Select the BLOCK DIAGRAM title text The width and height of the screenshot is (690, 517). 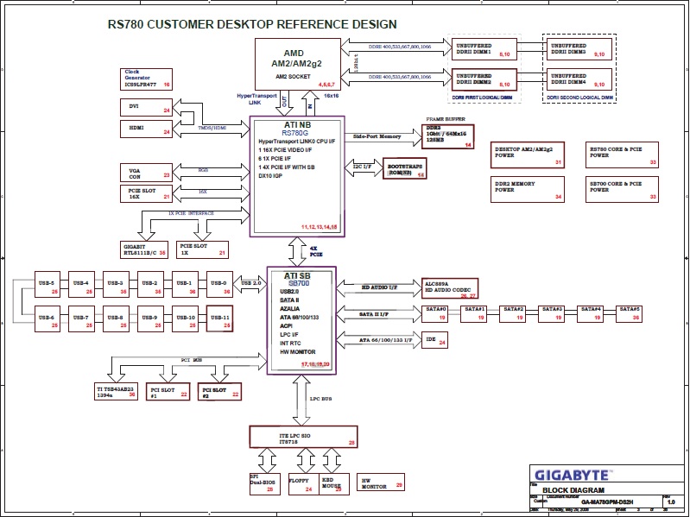click(573, 490)
